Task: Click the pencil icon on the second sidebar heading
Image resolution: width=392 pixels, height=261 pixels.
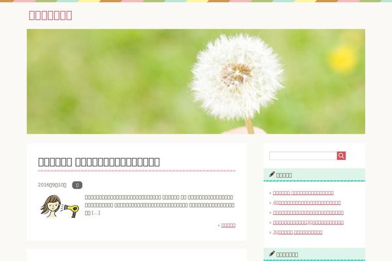Action: [x=272, y=254]
